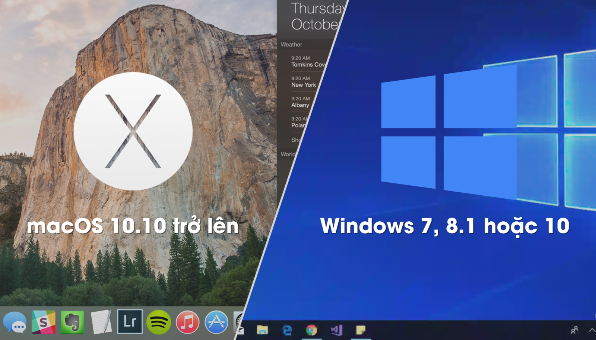Open Messages from the macOS dock
The width and height of the screenshot is (596, 340).
[x=15, y=323]
